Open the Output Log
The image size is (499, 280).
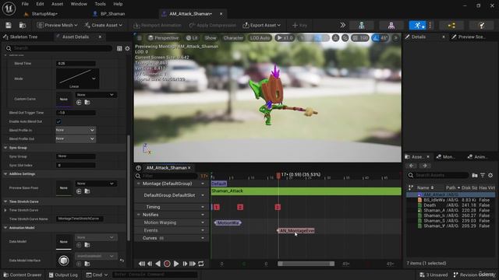coord(63,275)
